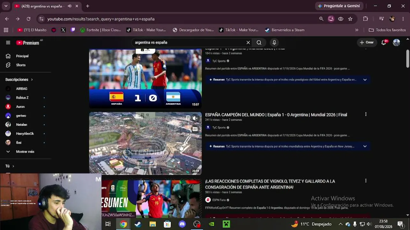The image size is (410, 230).
Task: Open the ESPN Fans channel link
Action: pos(219,200)
